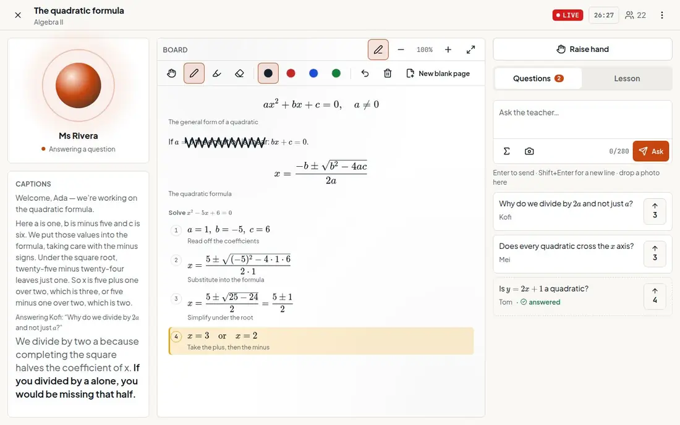Select step 3 simplify under root
The width and height of the screenshot is (680, 425).
321,306
